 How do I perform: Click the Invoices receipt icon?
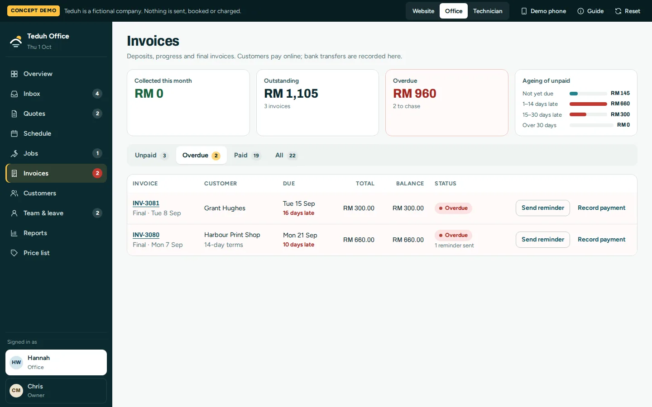pyautogui.click(x=14, y=173)
